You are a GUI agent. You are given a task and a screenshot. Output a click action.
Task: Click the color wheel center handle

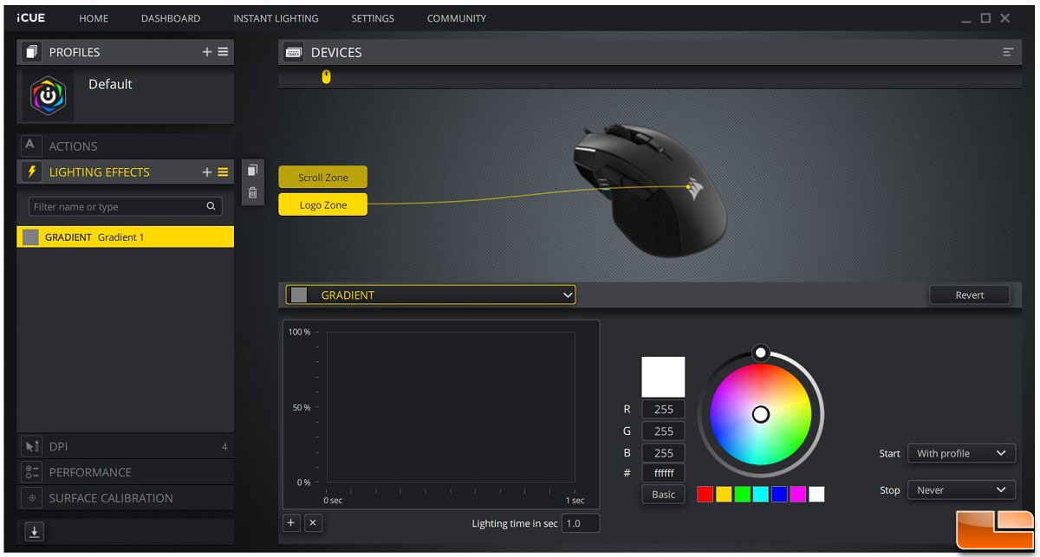[761, 414]
